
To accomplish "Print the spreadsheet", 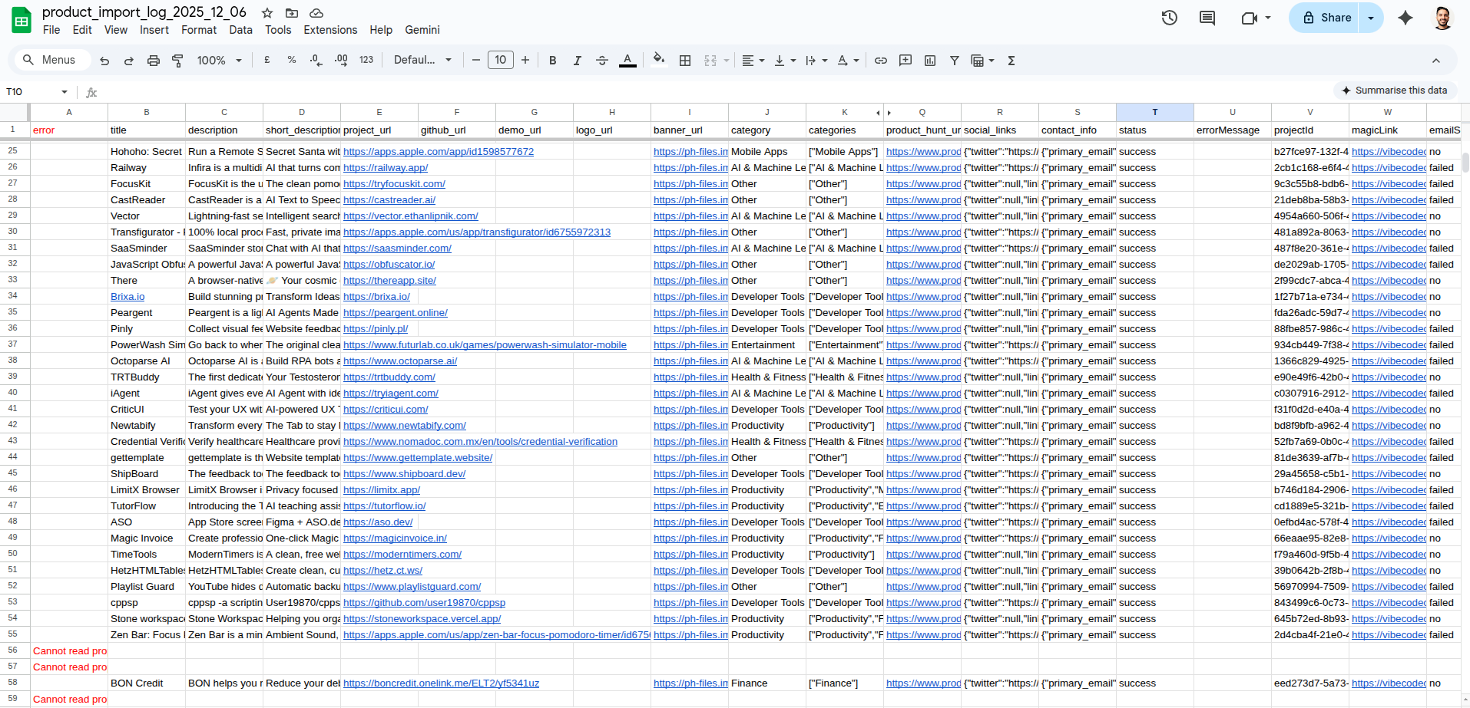I will (154, 61).
